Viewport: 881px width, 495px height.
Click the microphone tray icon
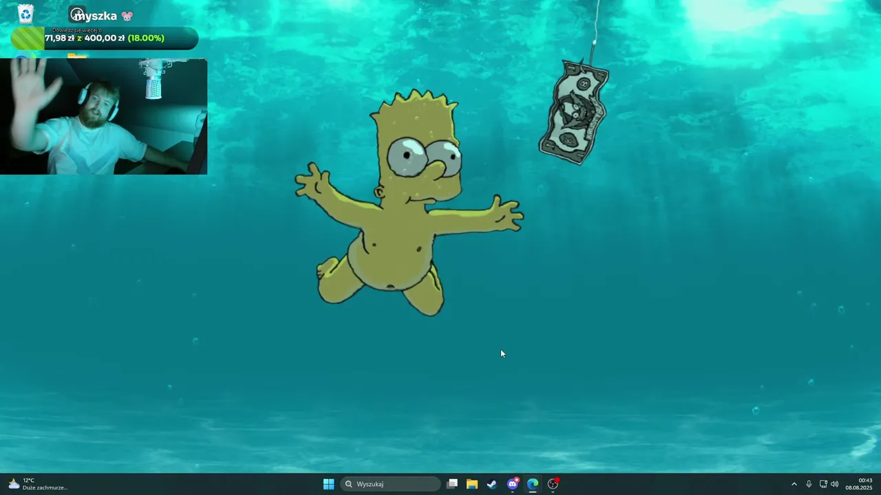809,484
